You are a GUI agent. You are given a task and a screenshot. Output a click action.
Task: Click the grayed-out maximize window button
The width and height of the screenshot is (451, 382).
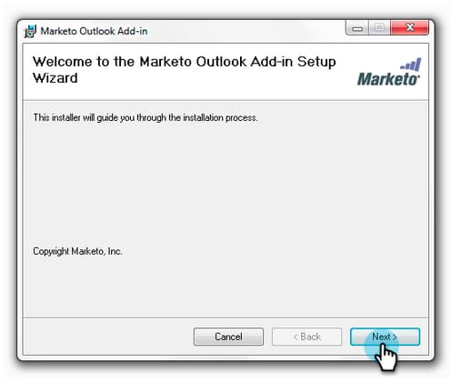pos(379,28)
